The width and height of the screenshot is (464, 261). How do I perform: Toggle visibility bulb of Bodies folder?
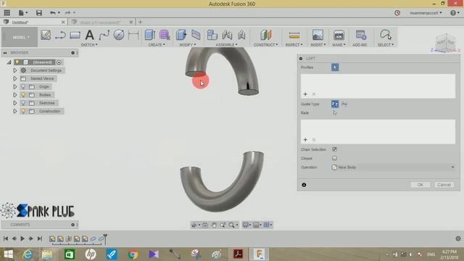(x=23, y=95)
